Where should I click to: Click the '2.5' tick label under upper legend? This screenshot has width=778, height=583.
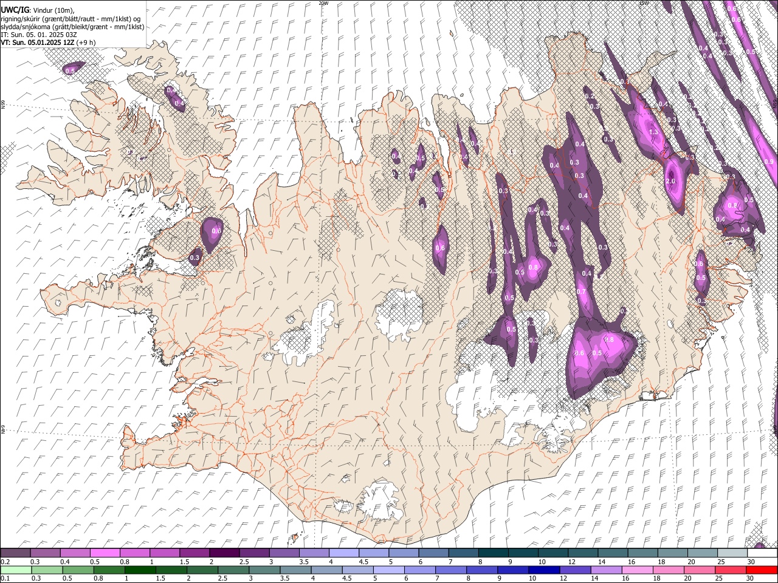click(x=244, y=562)
